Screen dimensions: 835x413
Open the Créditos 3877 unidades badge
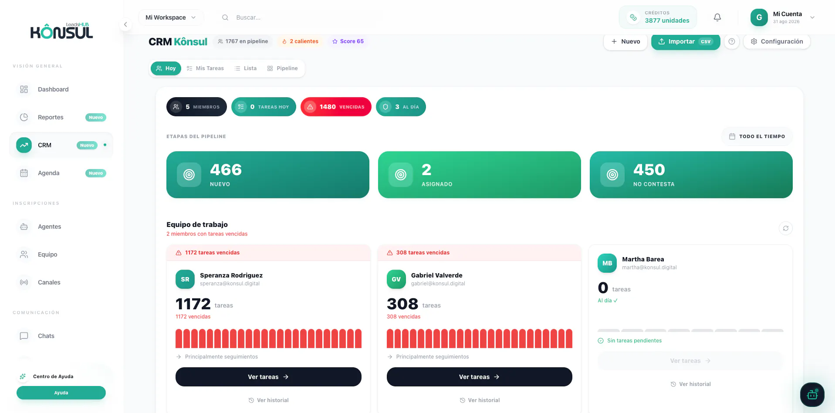click(x=658, y=17)
